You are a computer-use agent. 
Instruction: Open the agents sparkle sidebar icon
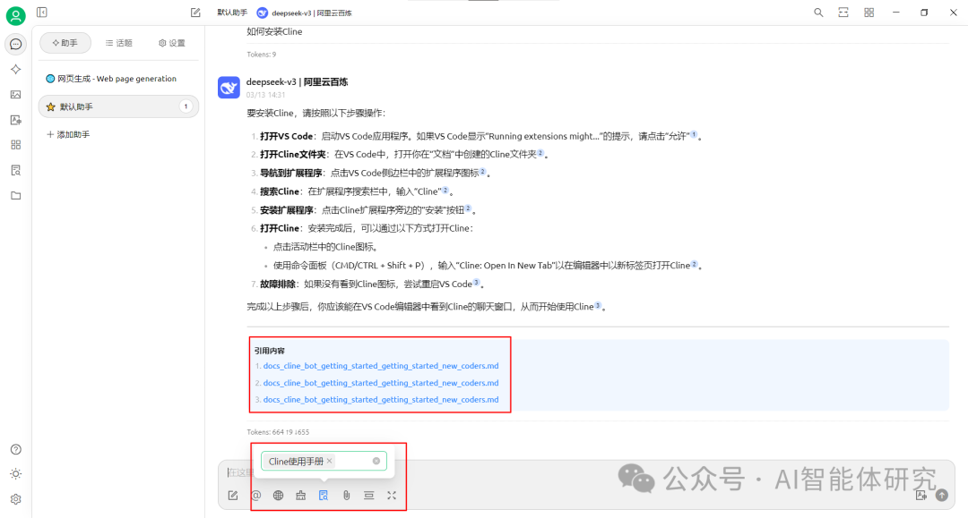pyautogui.click(x=16, y=70)
